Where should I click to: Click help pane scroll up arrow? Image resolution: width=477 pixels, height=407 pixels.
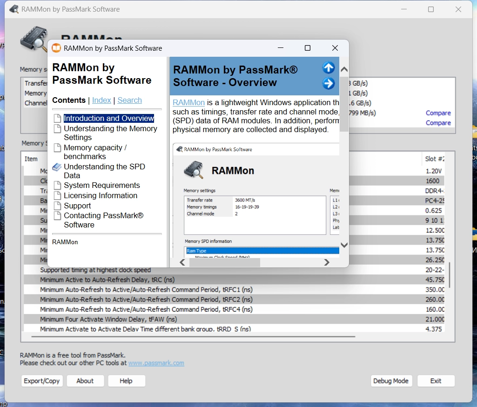tap(344, 69)
